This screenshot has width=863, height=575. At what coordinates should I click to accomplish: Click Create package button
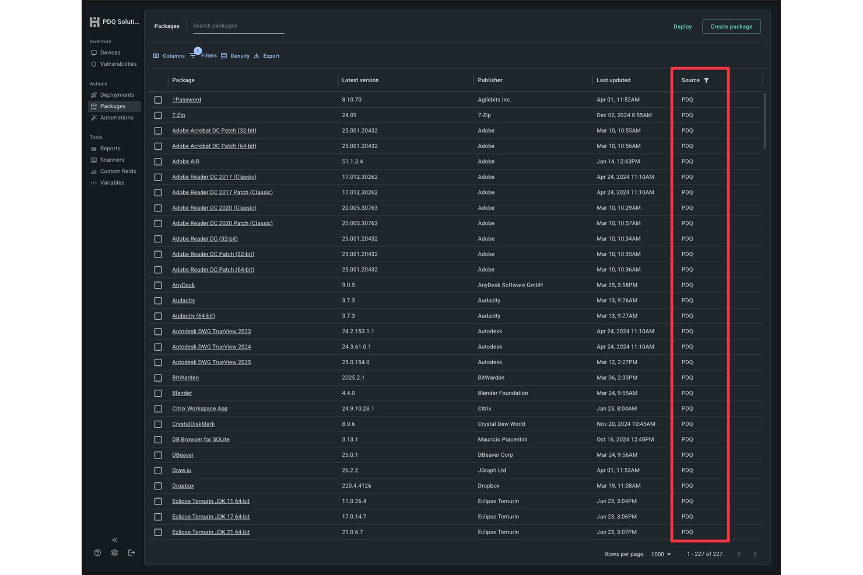tap(731, 27)
